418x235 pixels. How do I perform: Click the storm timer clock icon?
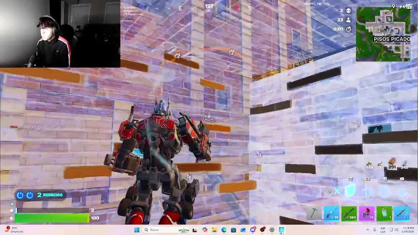click(348, 29)
